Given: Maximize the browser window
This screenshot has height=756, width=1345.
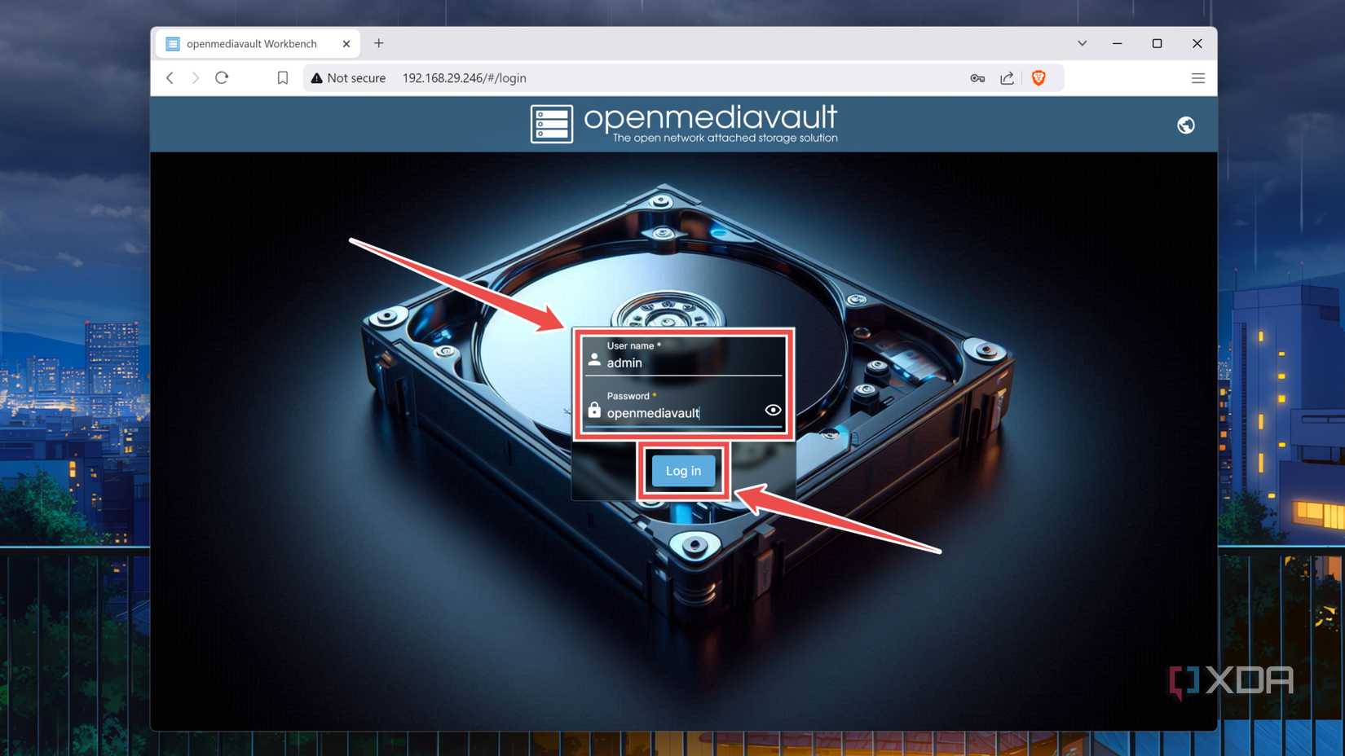Looking at the screenshot, I should coord(1157,43).
